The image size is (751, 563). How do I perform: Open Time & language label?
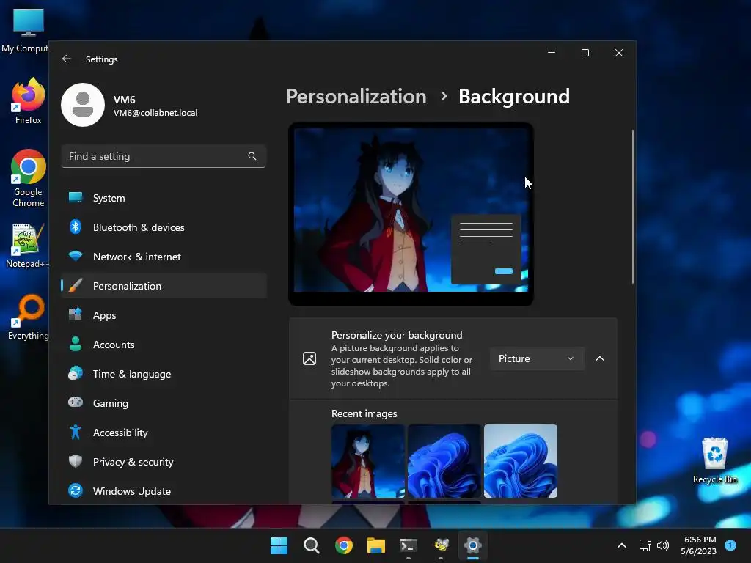click(x=132, y=374)
